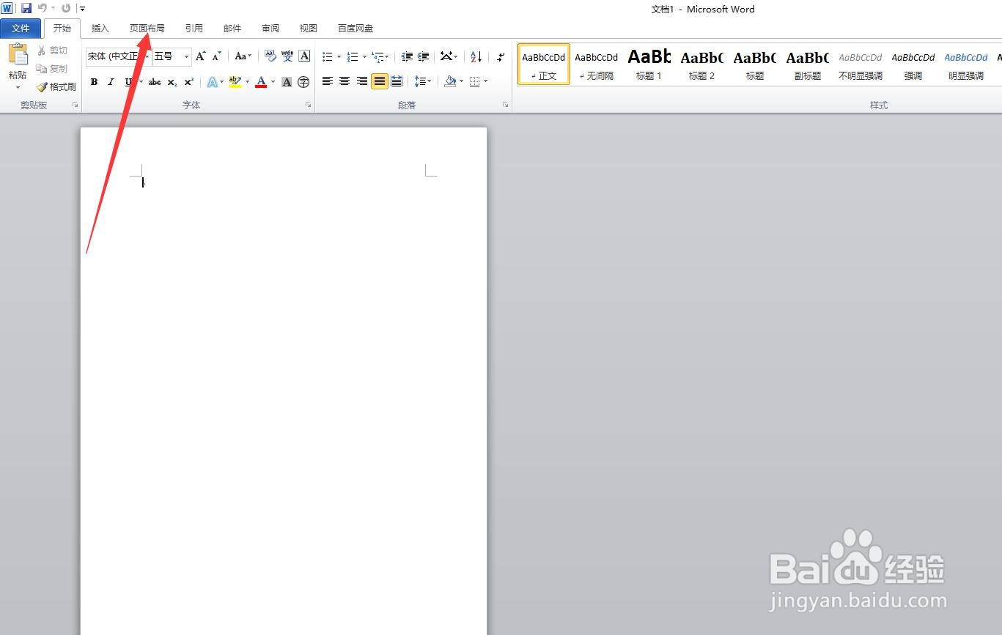Toggle Subscript formatting

click(x=172, y=82)
